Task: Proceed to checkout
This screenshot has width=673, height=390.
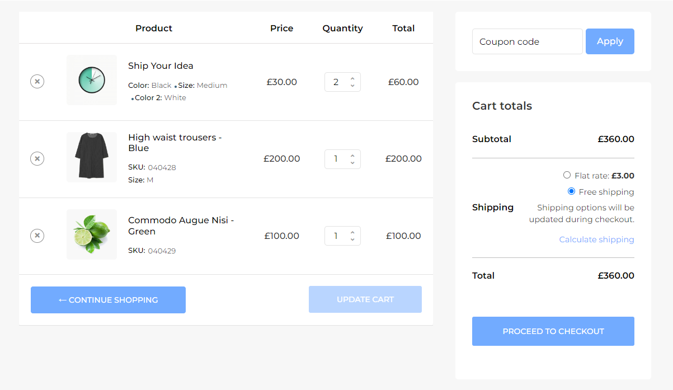Action: tap(553, 331)
